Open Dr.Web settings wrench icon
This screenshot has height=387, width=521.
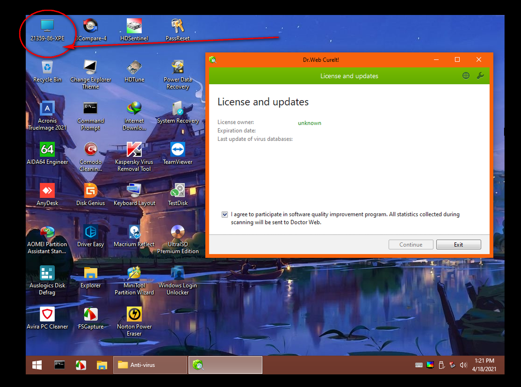click(x=480, y=76)
